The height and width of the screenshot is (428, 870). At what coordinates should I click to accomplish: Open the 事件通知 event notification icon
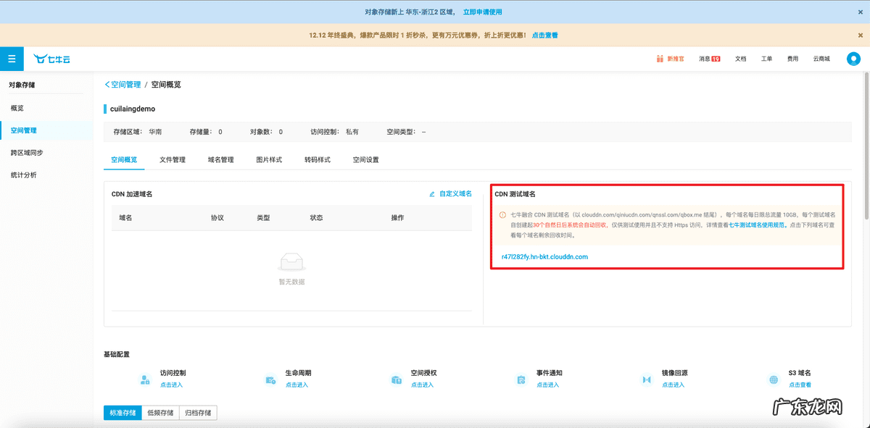[x=521, y=378]
